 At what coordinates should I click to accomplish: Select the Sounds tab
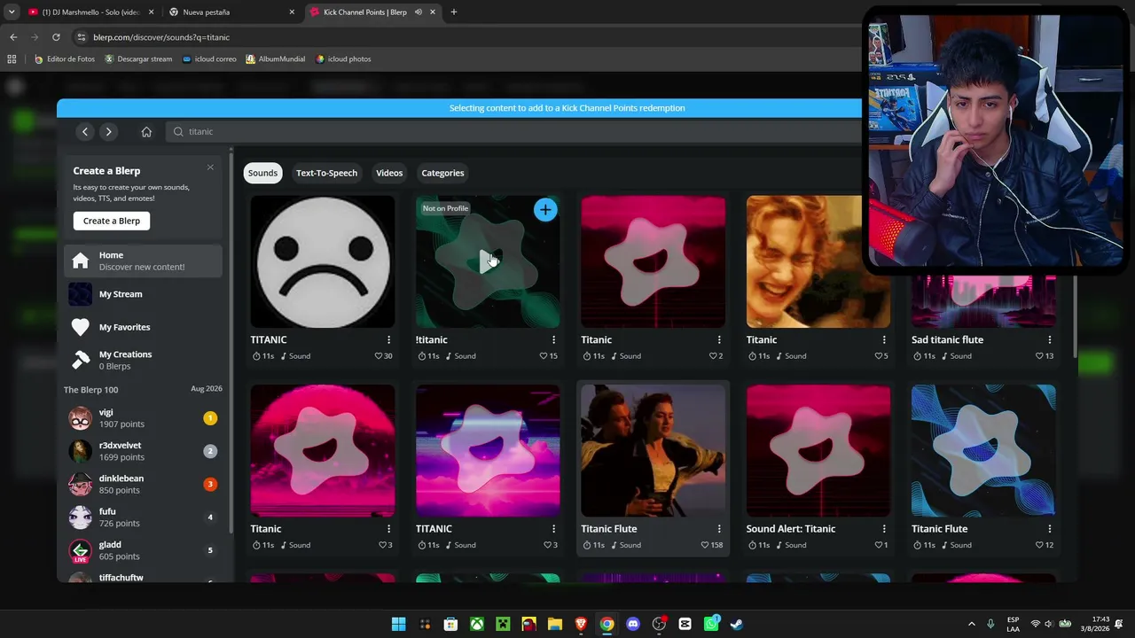[x=262, y=173]
